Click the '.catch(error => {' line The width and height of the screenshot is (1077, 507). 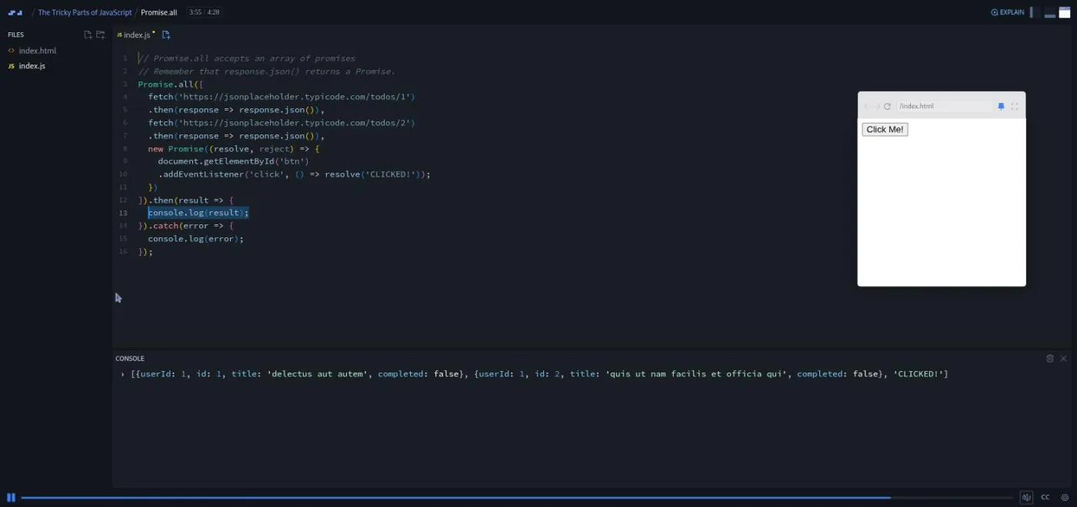tap(186, 226)
